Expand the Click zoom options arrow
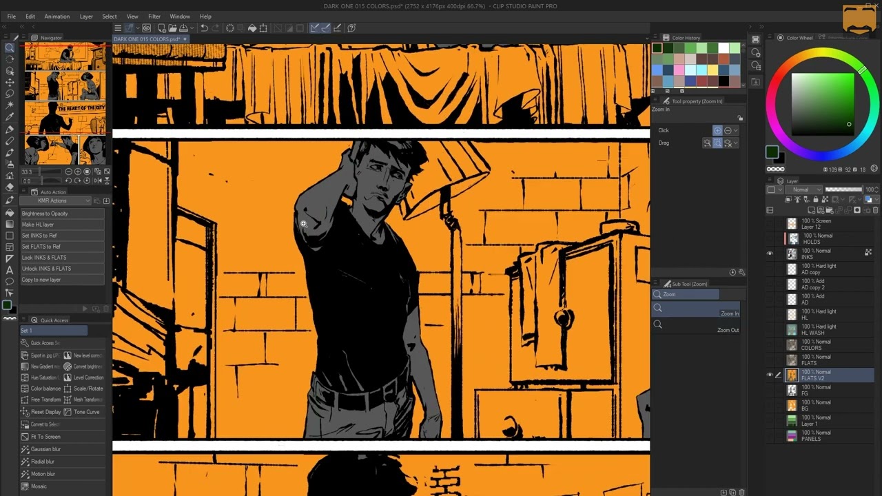The image size is (882, 496). (x=736, y=130)
